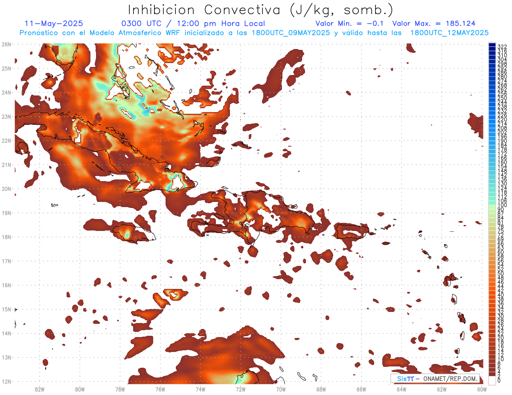Click the "20N" latitude label

(6, 188)
